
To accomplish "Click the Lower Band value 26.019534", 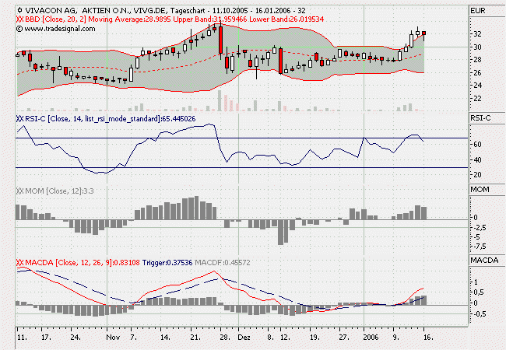I will point(306,19).
